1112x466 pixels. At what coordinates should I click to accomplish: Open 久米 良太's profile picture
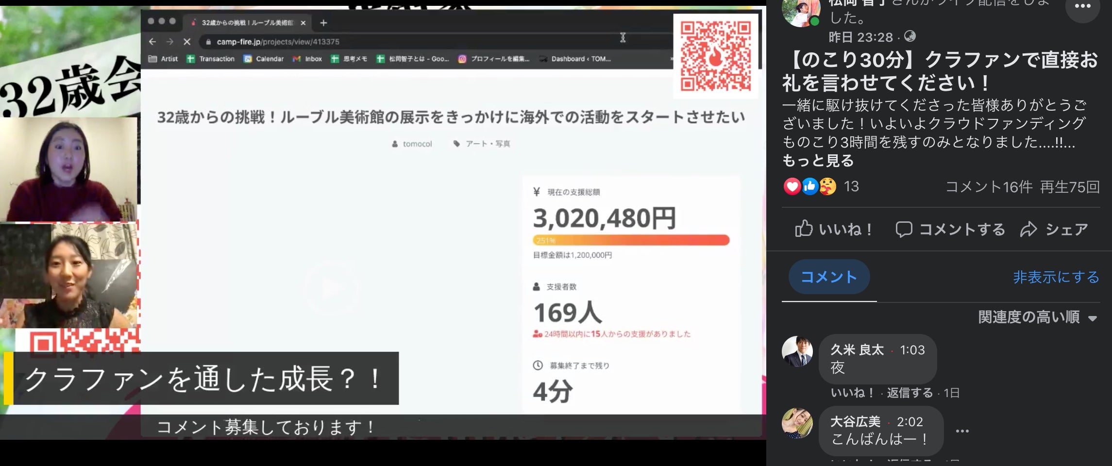pos(797,351)
